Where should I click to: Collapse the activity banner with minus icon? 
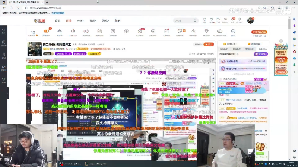point(281,41)
